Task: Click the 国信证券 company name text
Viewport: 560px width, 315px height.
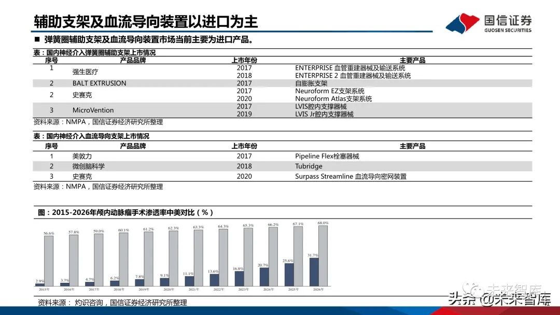Action: 508,20
